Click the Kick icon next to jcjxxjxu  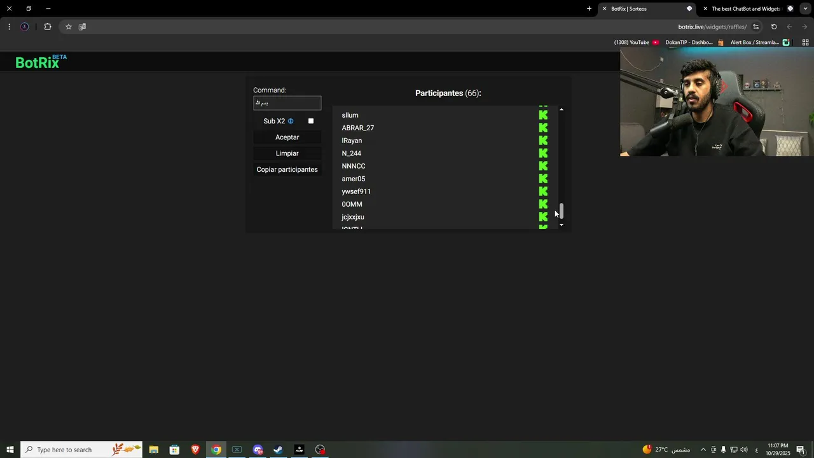[543, 217]
